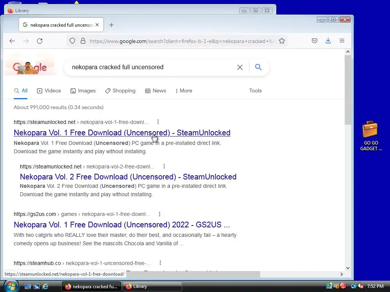Screen dimensions: 390x292
Task: Open the Tools search options
Action: click(256, 90)
